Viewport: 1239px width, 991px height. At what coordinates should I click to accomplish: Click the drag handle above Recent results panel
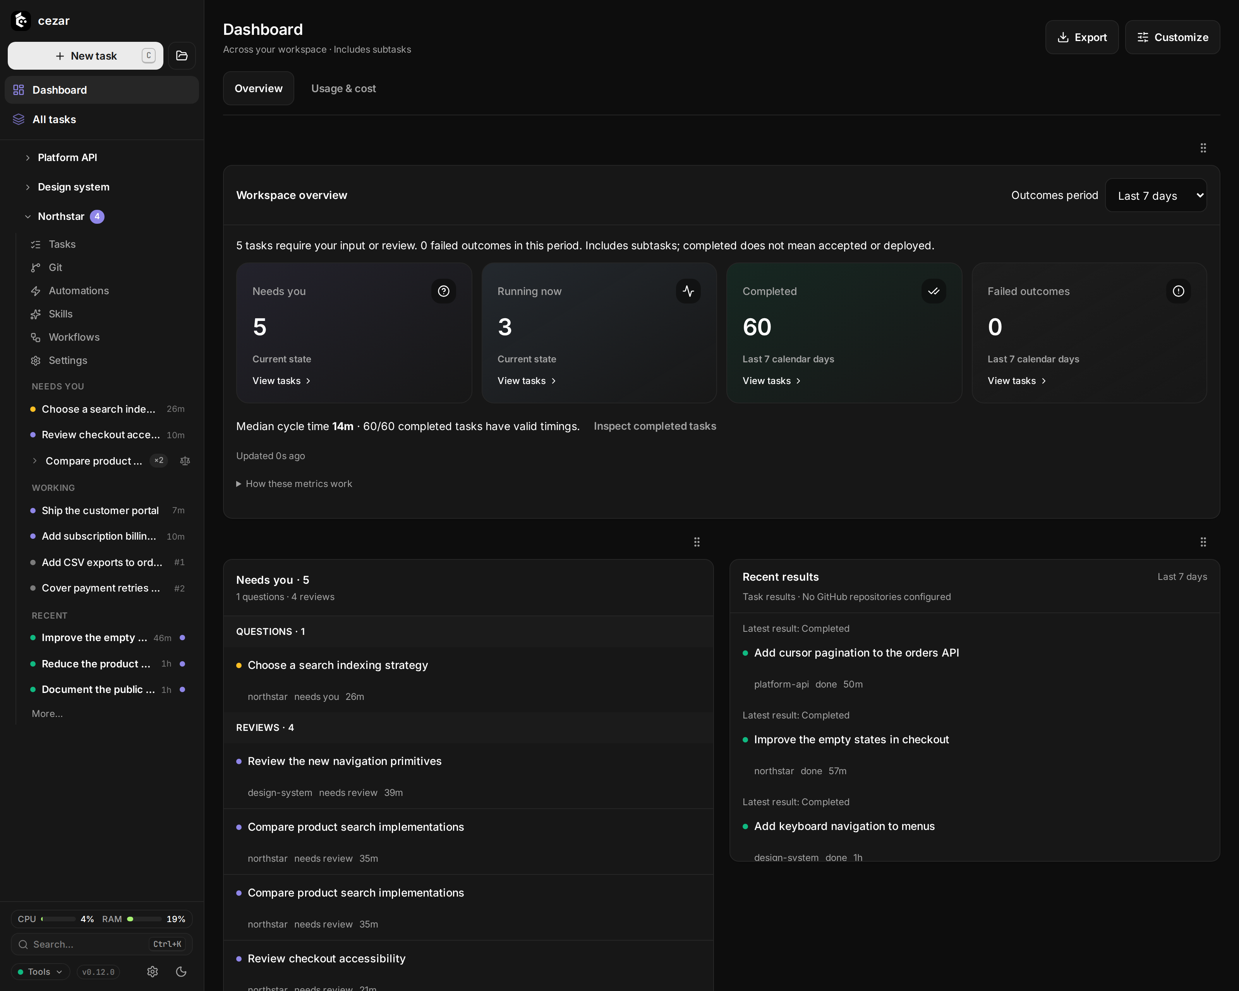[1203, 542]
